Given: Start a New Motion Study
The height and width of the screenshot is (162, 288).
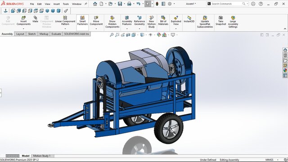Looking at the screenshot, I should (152, 22).
